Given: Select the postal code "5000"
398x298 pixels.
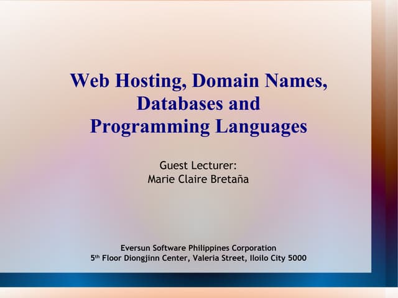Looking at the screenshot, I should pyautogui.click(x=296, y=258).
